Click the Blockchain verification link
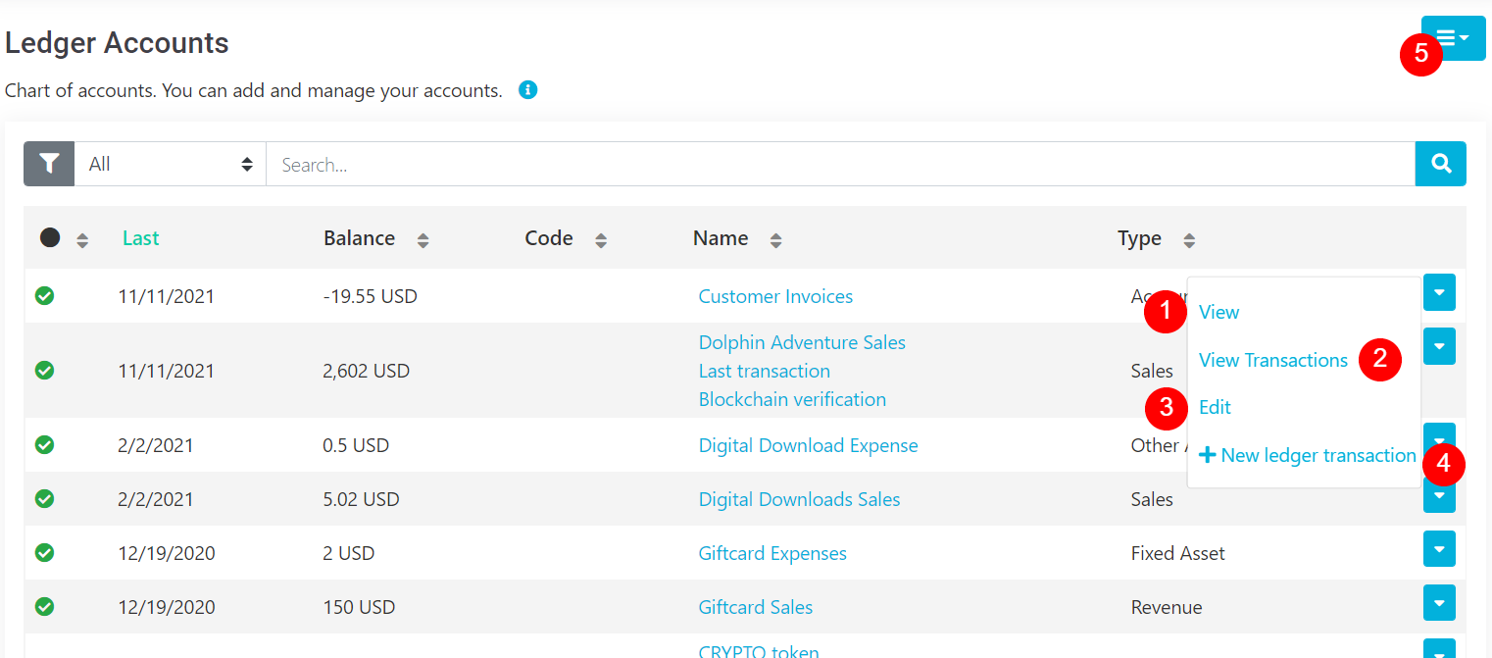 pos(791,399)
